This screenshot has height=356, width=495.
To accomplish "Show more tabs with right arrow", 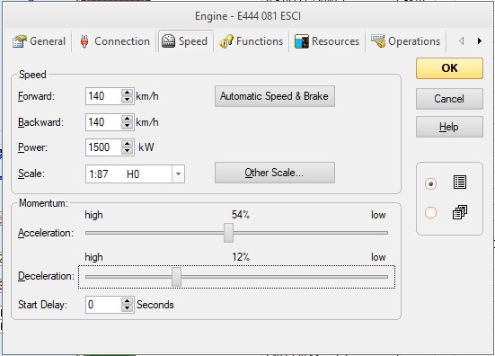I will tap(479, 41).
